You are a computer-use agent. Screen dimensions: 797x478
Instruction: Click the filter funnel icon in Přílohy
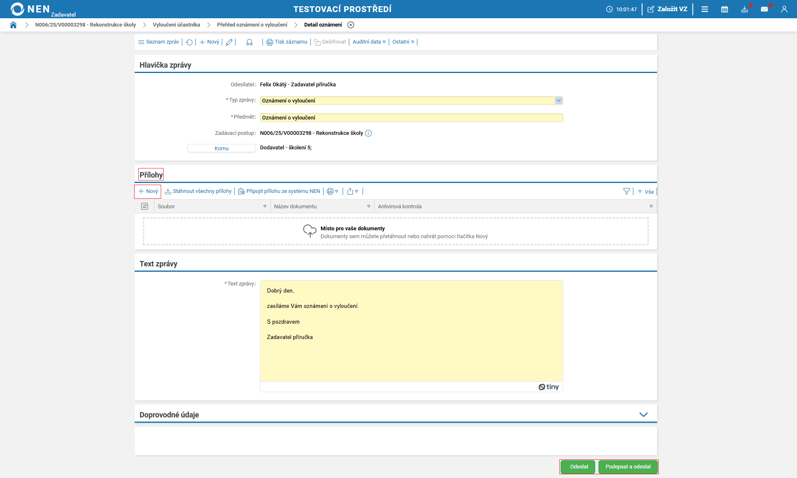point(626,191)
